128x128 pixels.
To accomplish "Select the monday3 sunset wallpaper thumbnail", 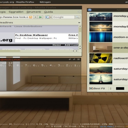I will pyautogui.click(x=101, y=27).
